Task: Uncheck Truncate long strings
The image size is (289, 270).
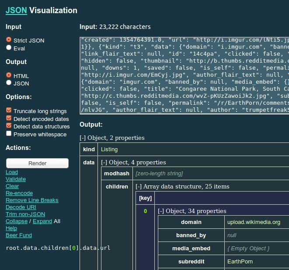Action: 9,110
